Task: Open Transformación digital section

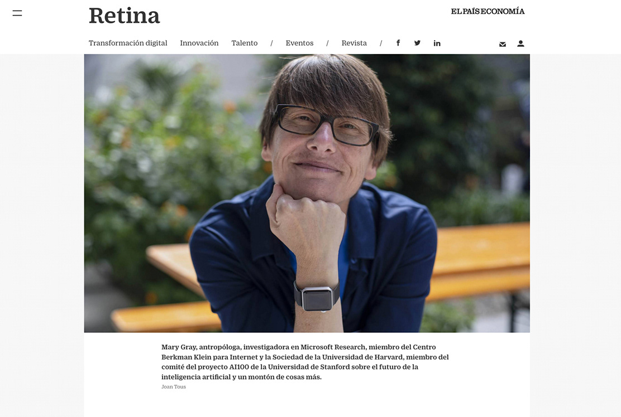Action: (128, 43)
